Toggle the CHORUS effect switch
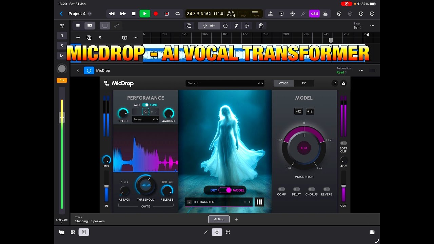Screen dimensions: 434x244 coord(312,189)
